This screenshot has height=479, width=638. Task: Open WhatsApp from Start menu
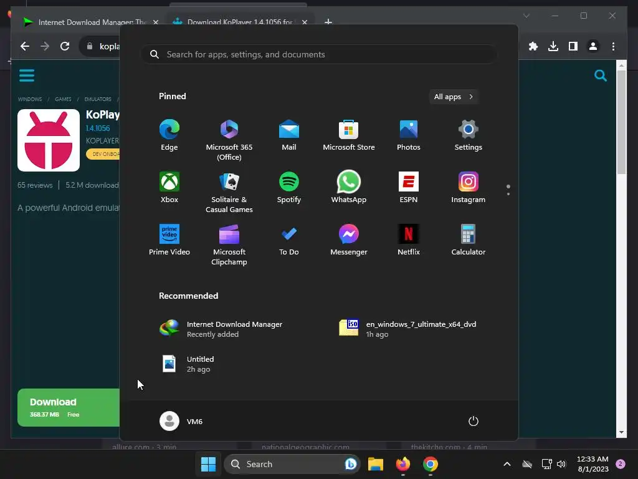pyautogui.click(x=349, y=188)
